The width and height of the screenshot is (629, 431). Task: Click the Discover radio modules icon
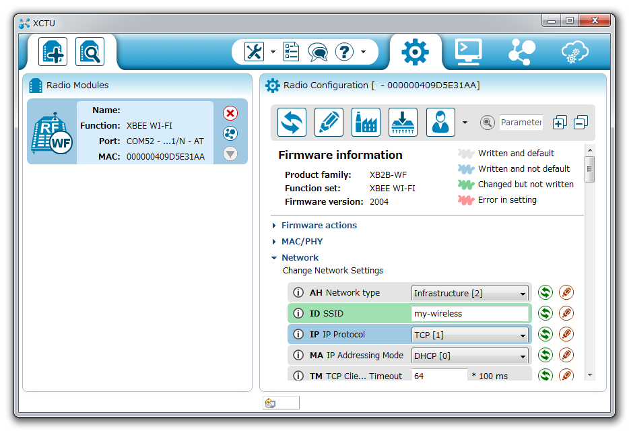[90, 51]
